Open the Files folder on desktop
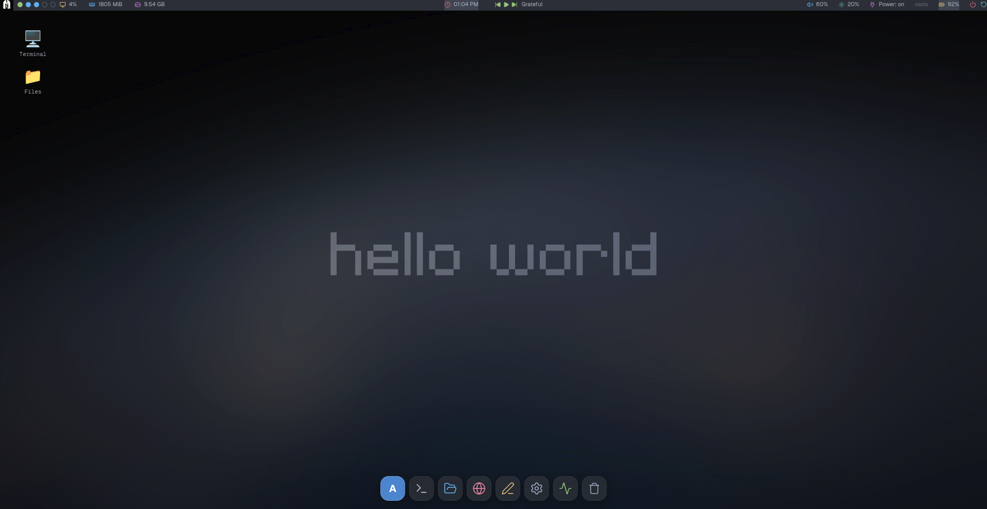Screen dimensions: 987x509 pyautogui.click(x=32, y=82)
